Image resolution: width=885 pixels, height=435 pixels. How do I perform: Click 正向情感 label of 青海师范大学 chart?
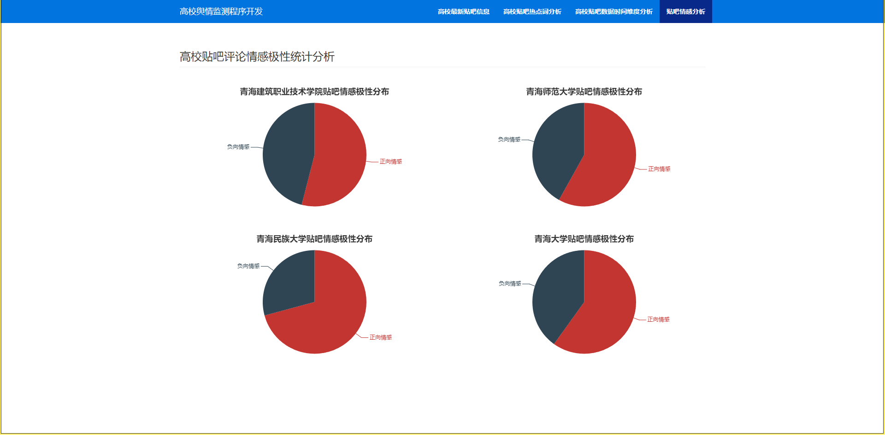[x=659, y=169]
